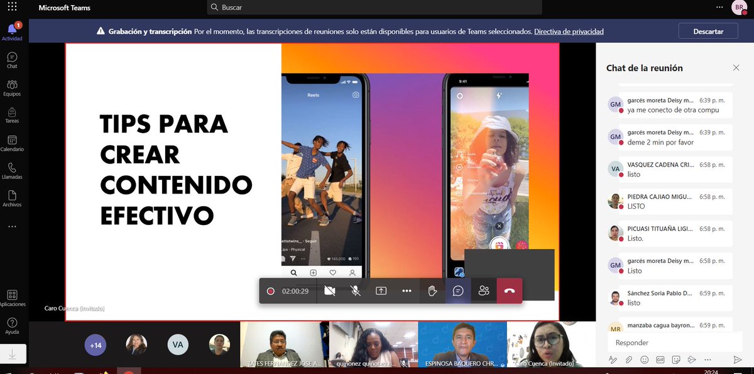Click the recording indicator red dot
Screen dimensions: 754x374
[x=270, y=291]
